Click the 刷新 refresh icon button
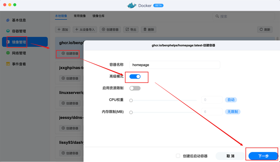Screen dimensions: 280x162 tap(265, 29)
